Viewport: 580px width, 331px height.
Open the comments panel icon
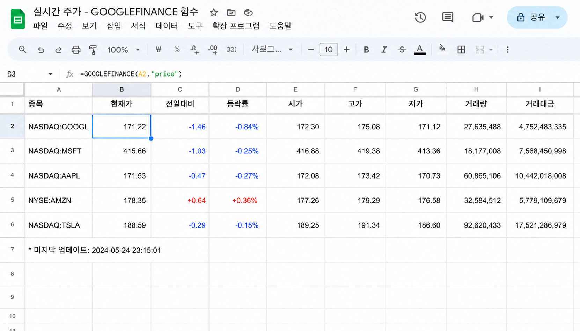pos(448,17)
